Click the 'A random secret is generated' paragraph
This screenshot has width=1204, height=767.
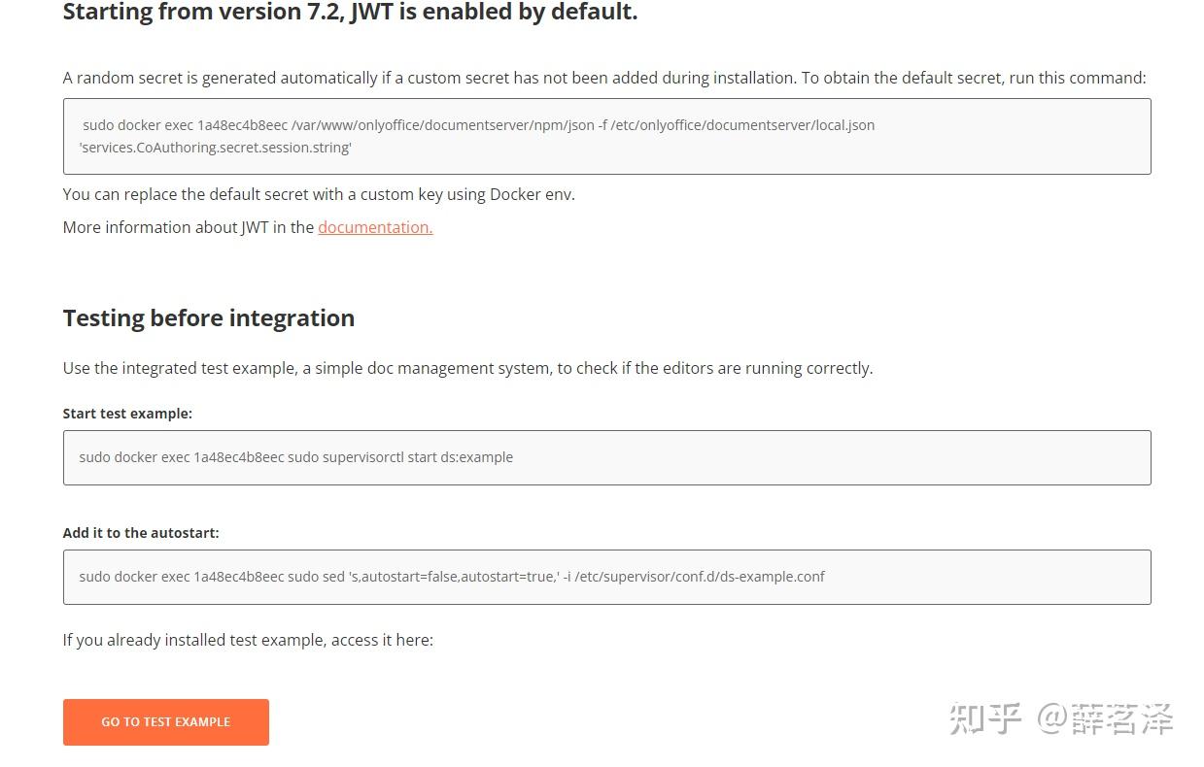point(603,78)
